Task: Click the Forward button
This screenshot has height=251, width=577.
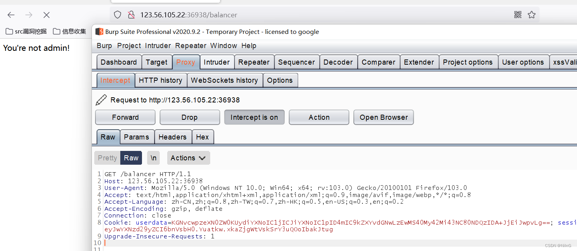Action: click(x=125, y=117)
